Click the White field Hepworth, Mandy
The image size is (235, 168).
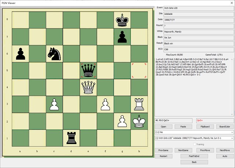click(199, 32)
